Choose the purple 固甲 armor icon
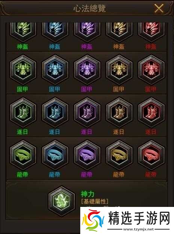This screenshot has width=174, height=234. click(x=87, y=70)
